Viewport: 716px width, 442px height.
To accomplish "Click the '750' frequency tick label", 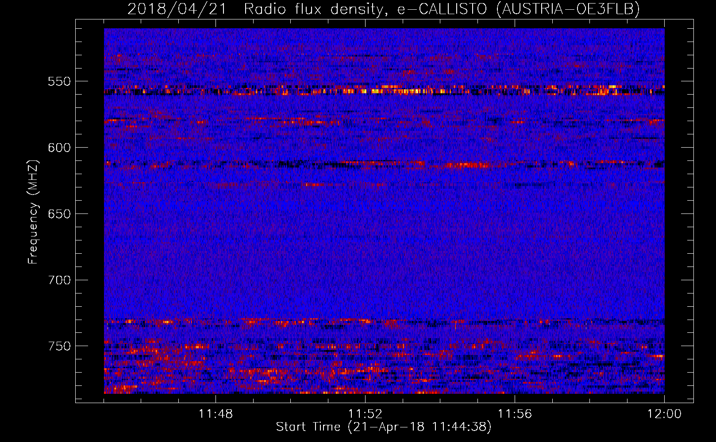I will (60, 346).
